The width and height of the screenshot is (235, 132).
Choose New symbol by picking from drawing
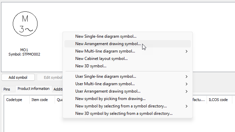128,99
